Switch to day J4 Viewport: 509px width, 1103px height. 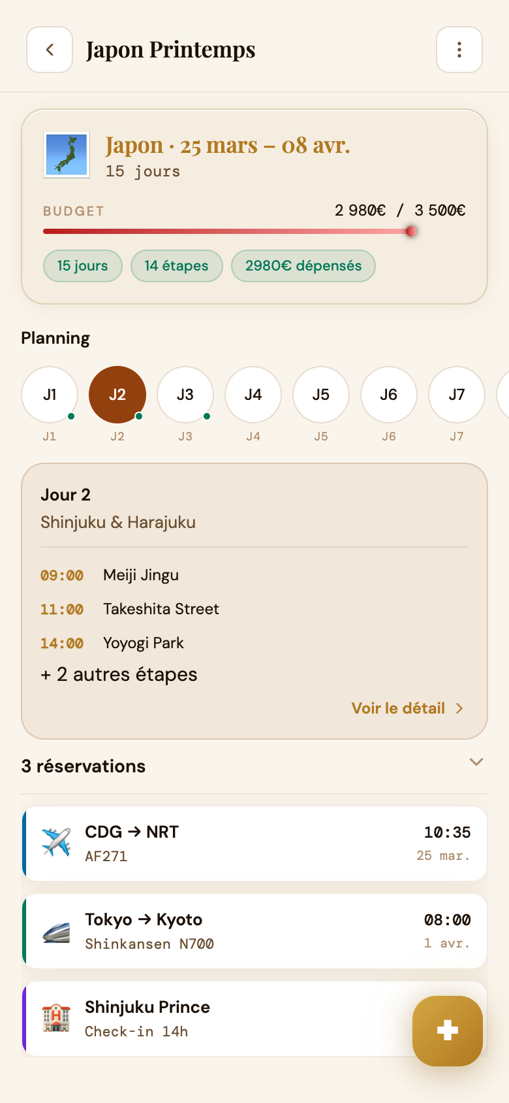(253, 395)
